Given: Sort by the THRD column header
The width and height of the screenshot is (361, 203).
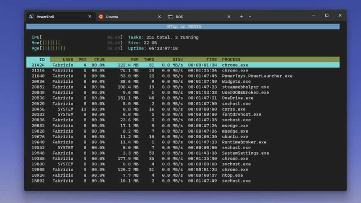Looking at the screenshot, I should (x=149, y=60).
